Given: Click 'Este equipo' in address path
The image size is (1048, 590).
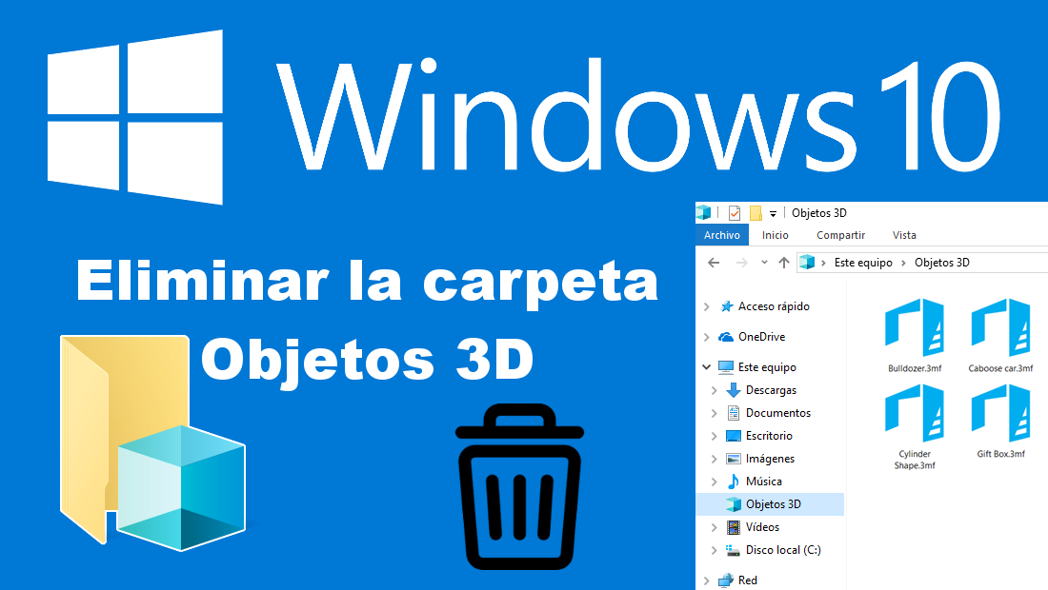Looking at the screenshot, I should (863, 263).
